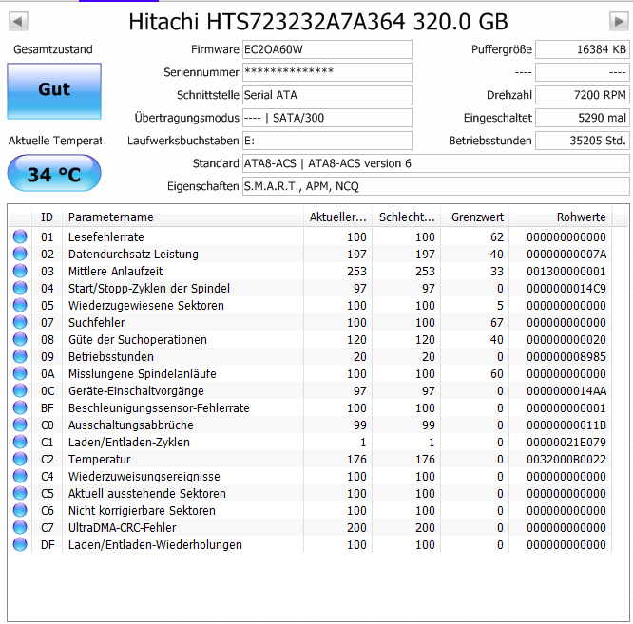
Task: Click status orb for Start/Stopp-Zyklen der Spindel
Action: pyautogui.click(x=20, y=288)
